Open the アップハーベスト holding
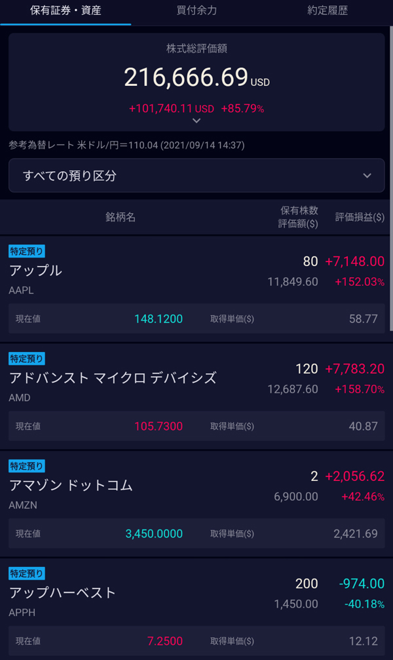The image size is (393, 660). [63, 592]
